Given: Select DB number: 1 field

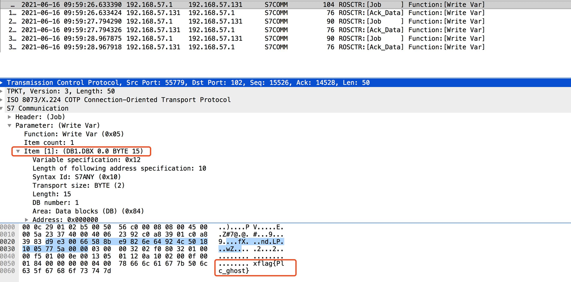Looking at the screenshot, I should pos(56,203).
